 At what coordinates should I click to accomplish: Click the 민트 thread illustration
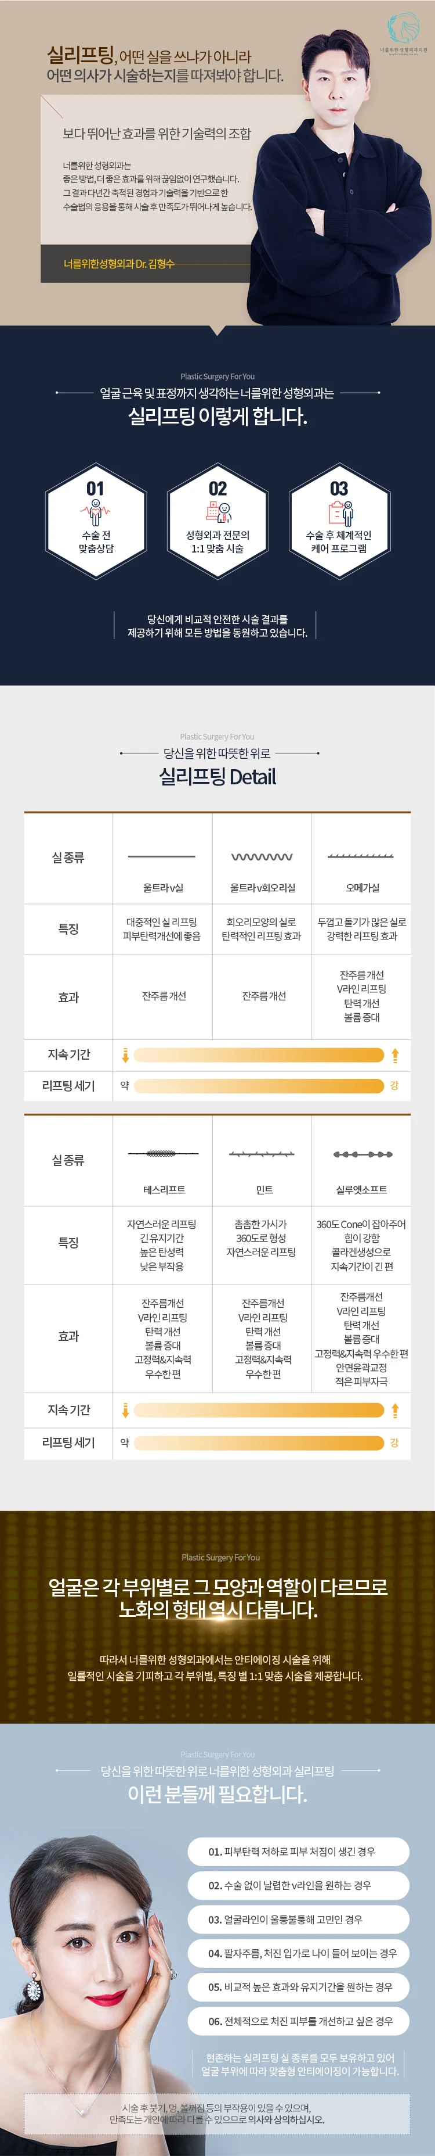pos(262,1153)
